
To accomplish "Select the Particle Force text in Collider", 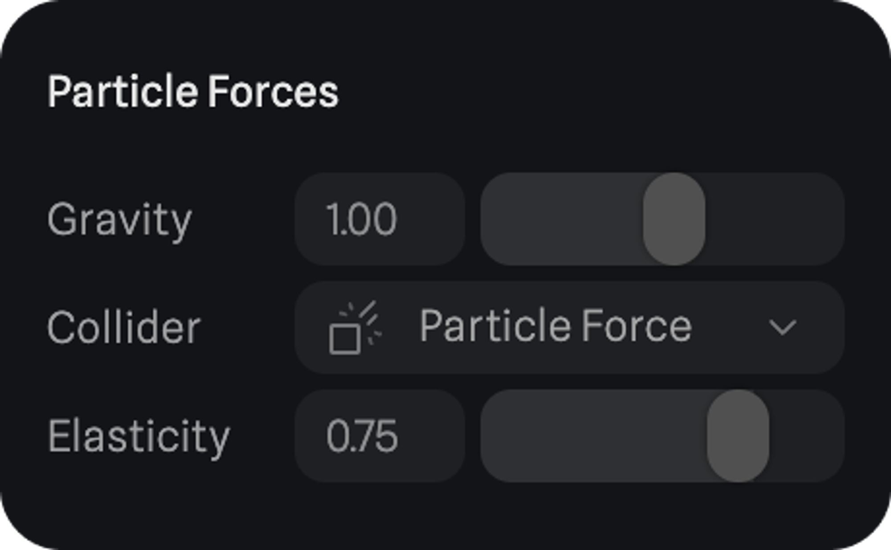I will 556,327.
